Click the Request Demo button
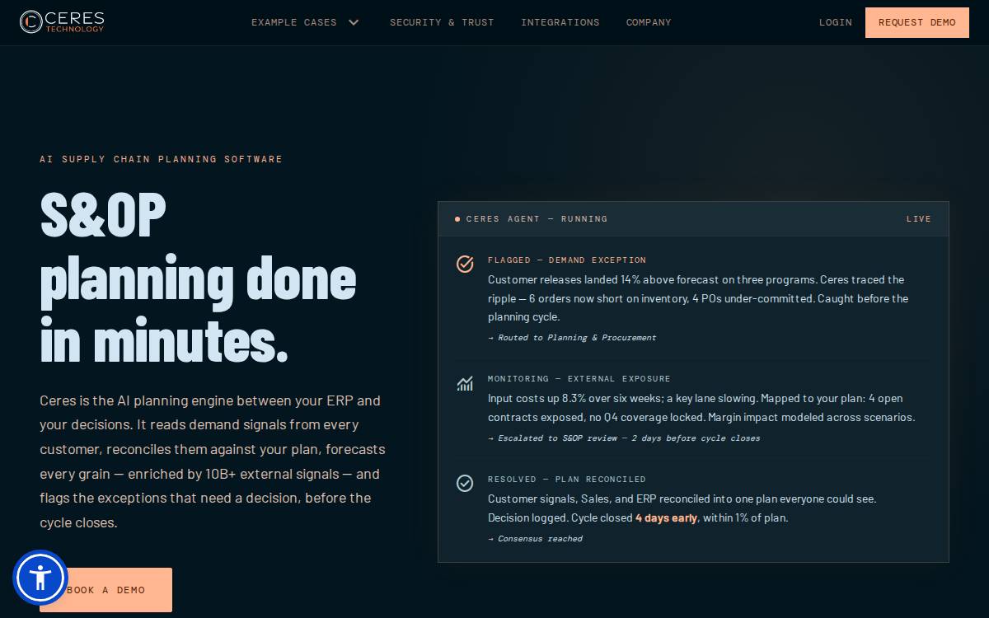This screenshot has height=618, width=989. [917, 22]
